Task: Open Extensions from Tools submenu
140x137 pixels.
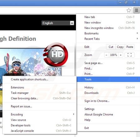Action: pyautogui.click(x=40, y=87)
